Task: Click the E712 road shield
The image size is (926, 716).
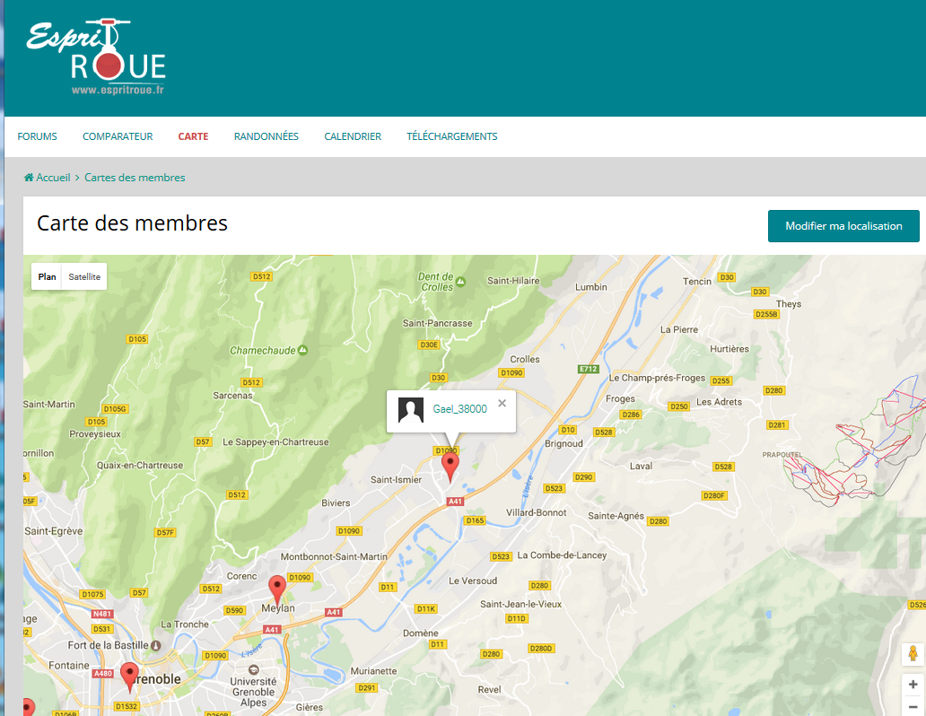Action: [x=589, y=369]
